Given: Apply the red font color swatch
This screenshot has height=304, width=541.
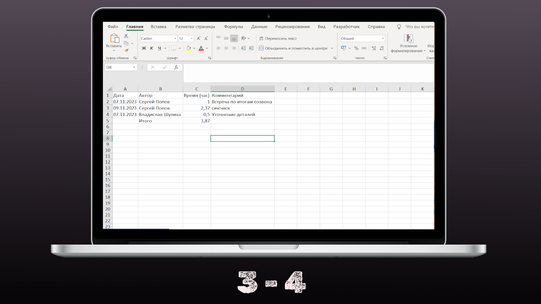Looking at the screenshot, I should (x=201, y=48).
